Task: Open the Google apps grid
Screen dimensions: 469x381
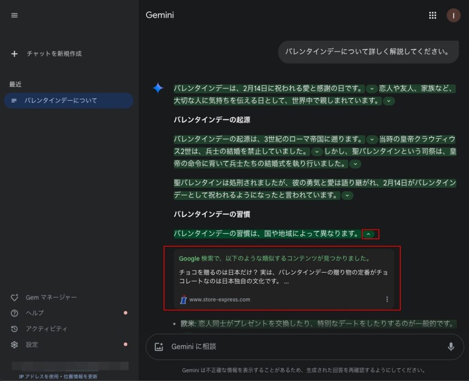Action: pyautogui.click(x=432, y=15)
